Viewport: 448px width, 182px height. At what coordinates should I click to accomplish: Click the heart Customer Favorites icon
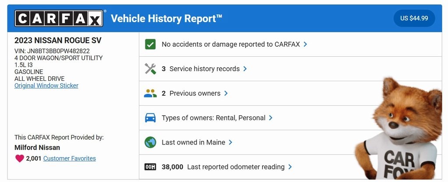[20, 158]
